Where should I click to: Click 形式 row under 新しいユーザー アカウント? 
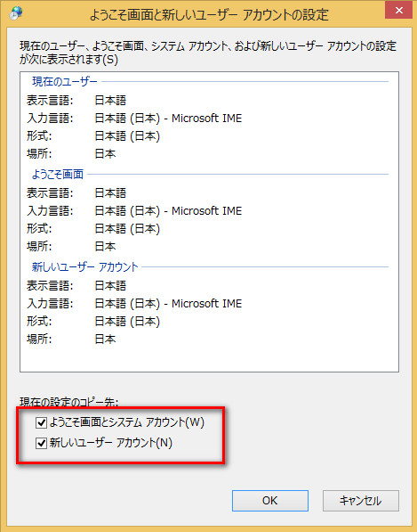[93, 322]
